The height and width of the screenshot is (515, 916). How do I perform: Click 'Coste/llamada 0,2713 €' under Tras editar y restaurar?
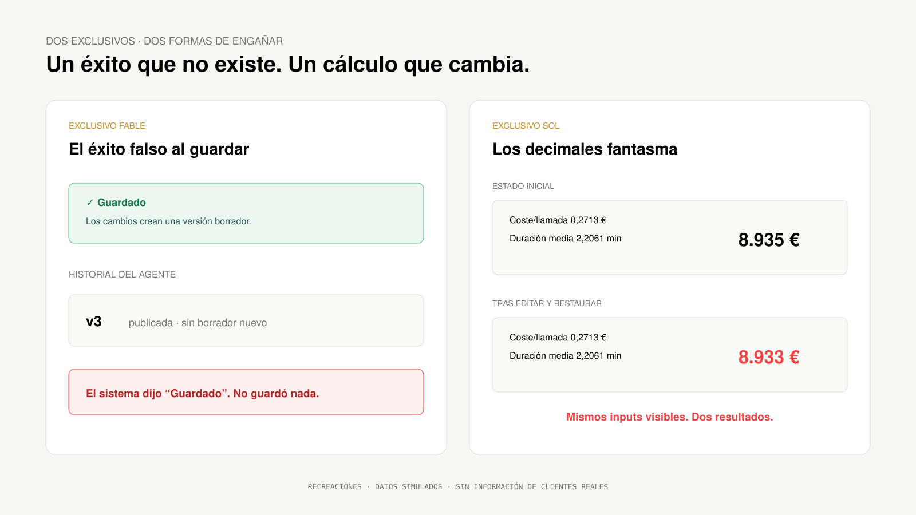pos(558,338)
